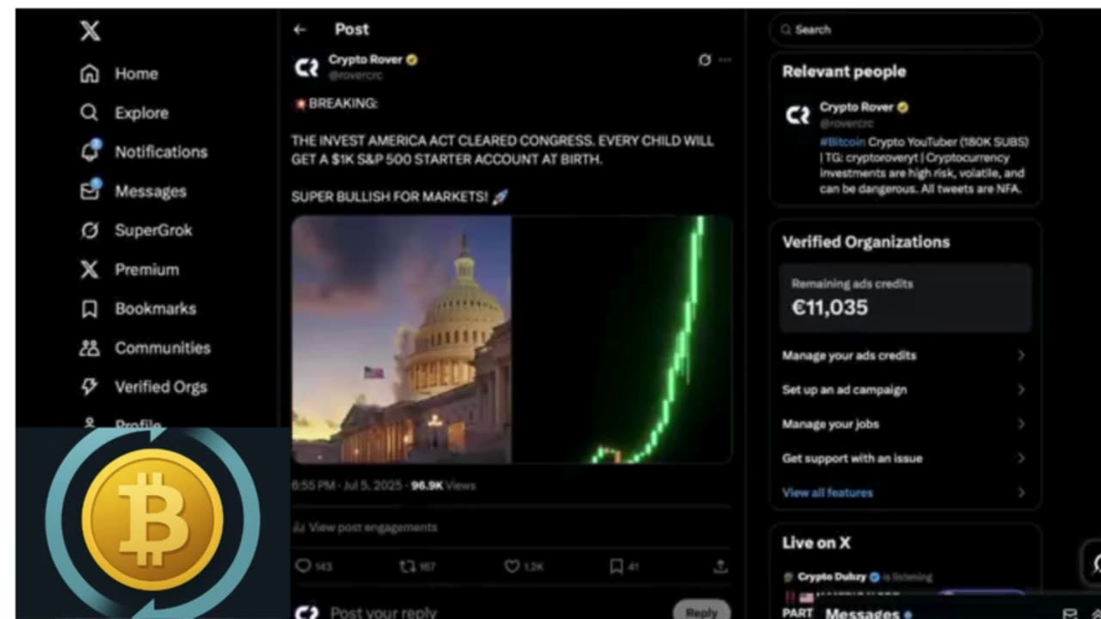Image resolution: width=1101 pixels, height=619 pixels.
Task: Click the reply comment icon showing 143
Action: coord(303,566)
